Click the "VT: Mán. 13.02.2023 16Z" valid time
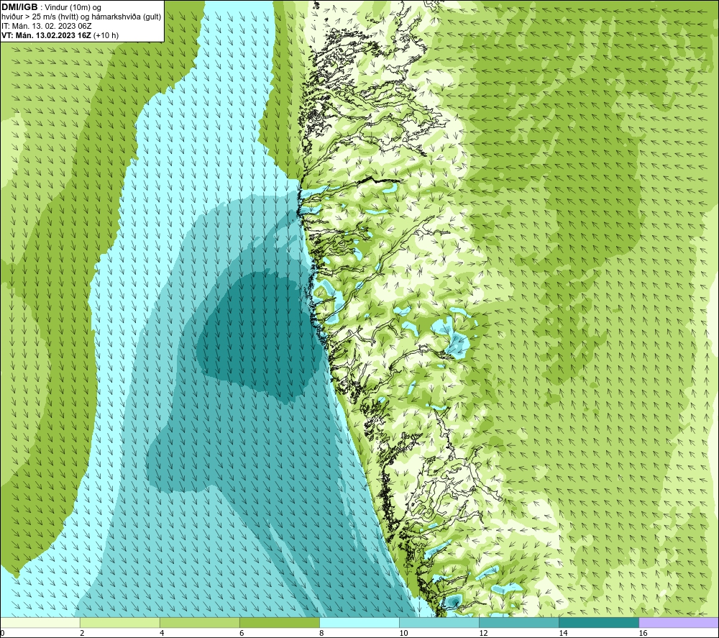Image resolution: width=719 pixels, height=638 pixels. [x=46, y=35]
